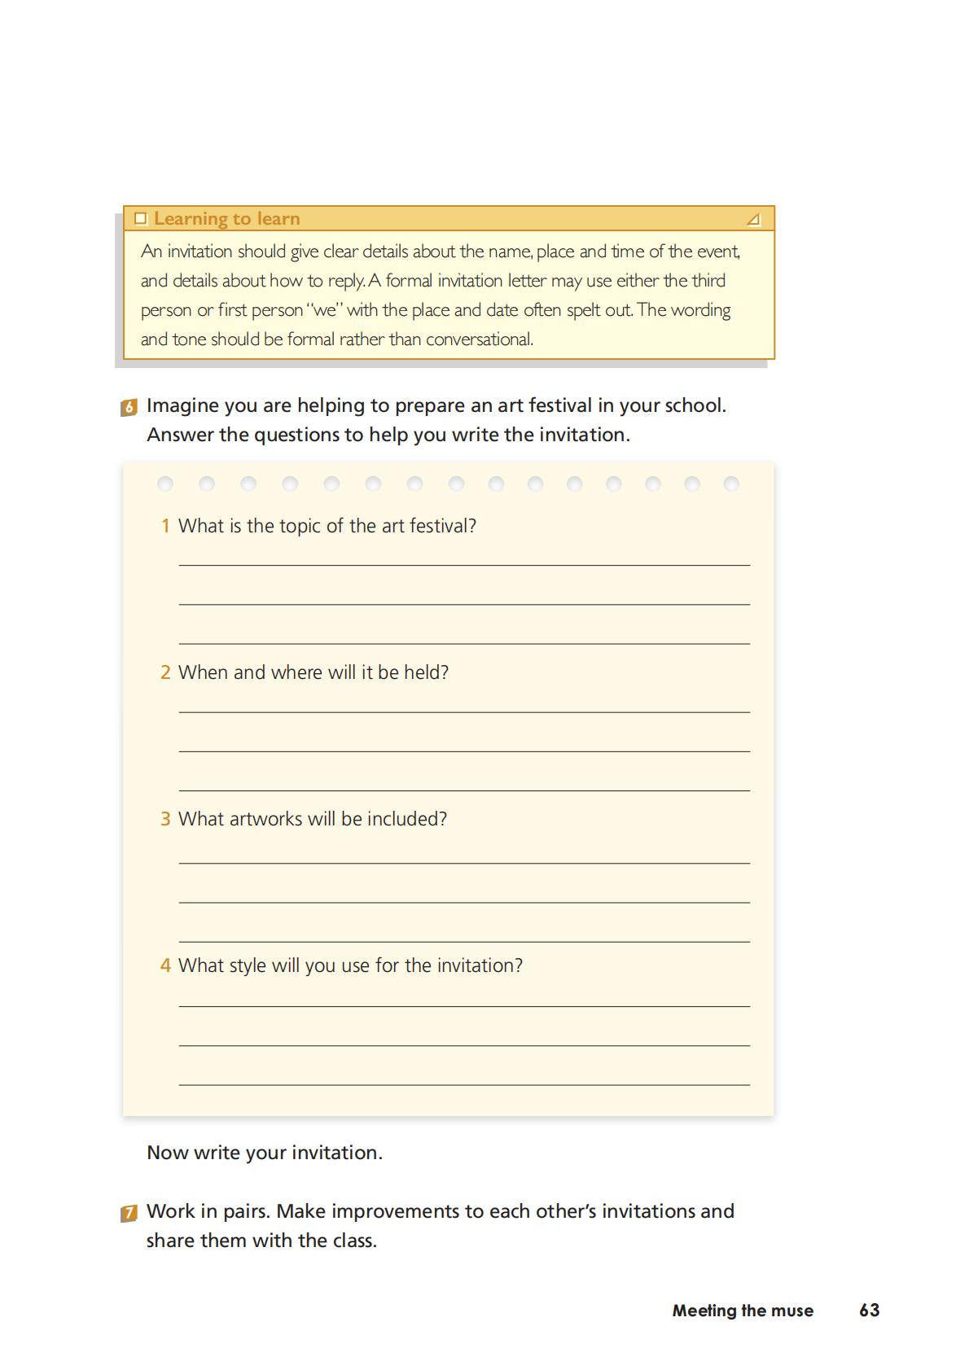Click the number 1 beside the topic question
Image resolution: width=969 pixels, height=1370 pixels.
[x=165, y=526]
